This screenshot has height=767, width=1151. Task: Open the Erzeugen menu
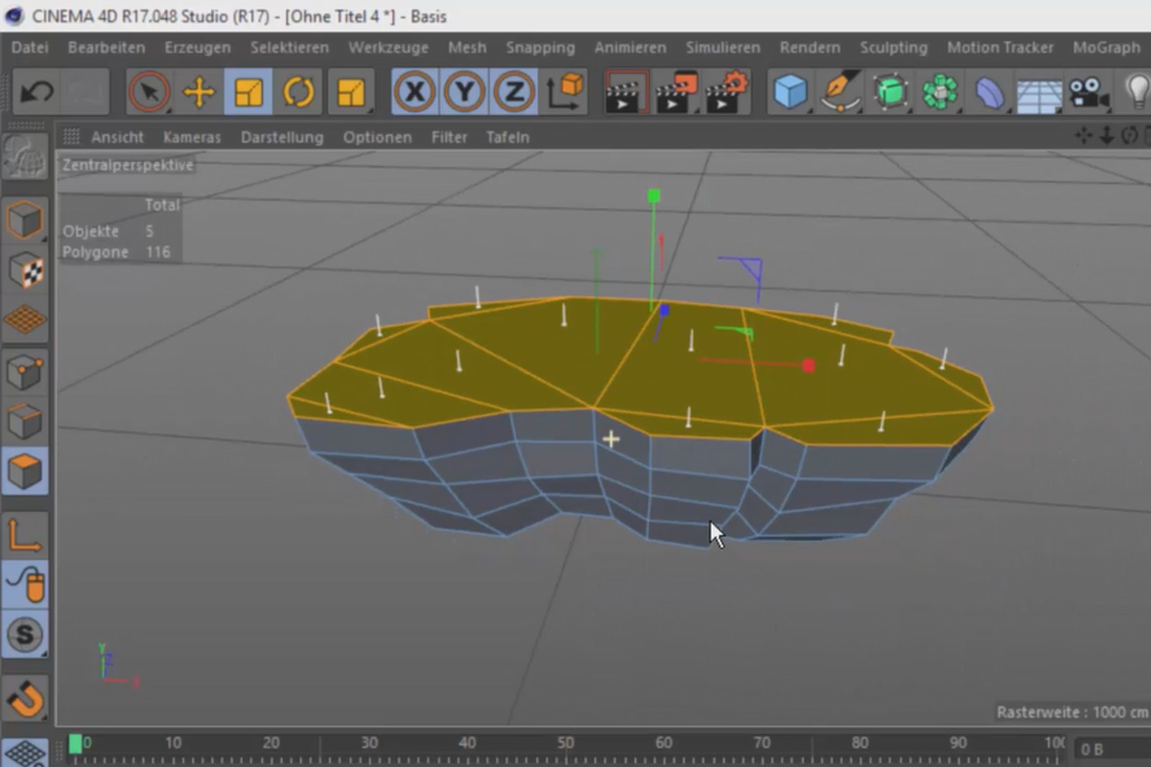tap(198, 47)
